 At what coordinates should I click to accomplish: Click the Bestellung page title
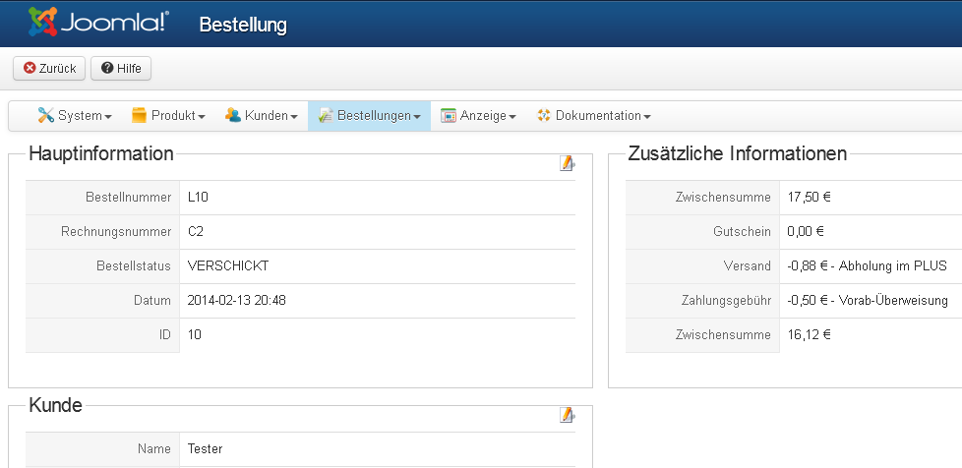pyautogui.click(x=243, y=25)
